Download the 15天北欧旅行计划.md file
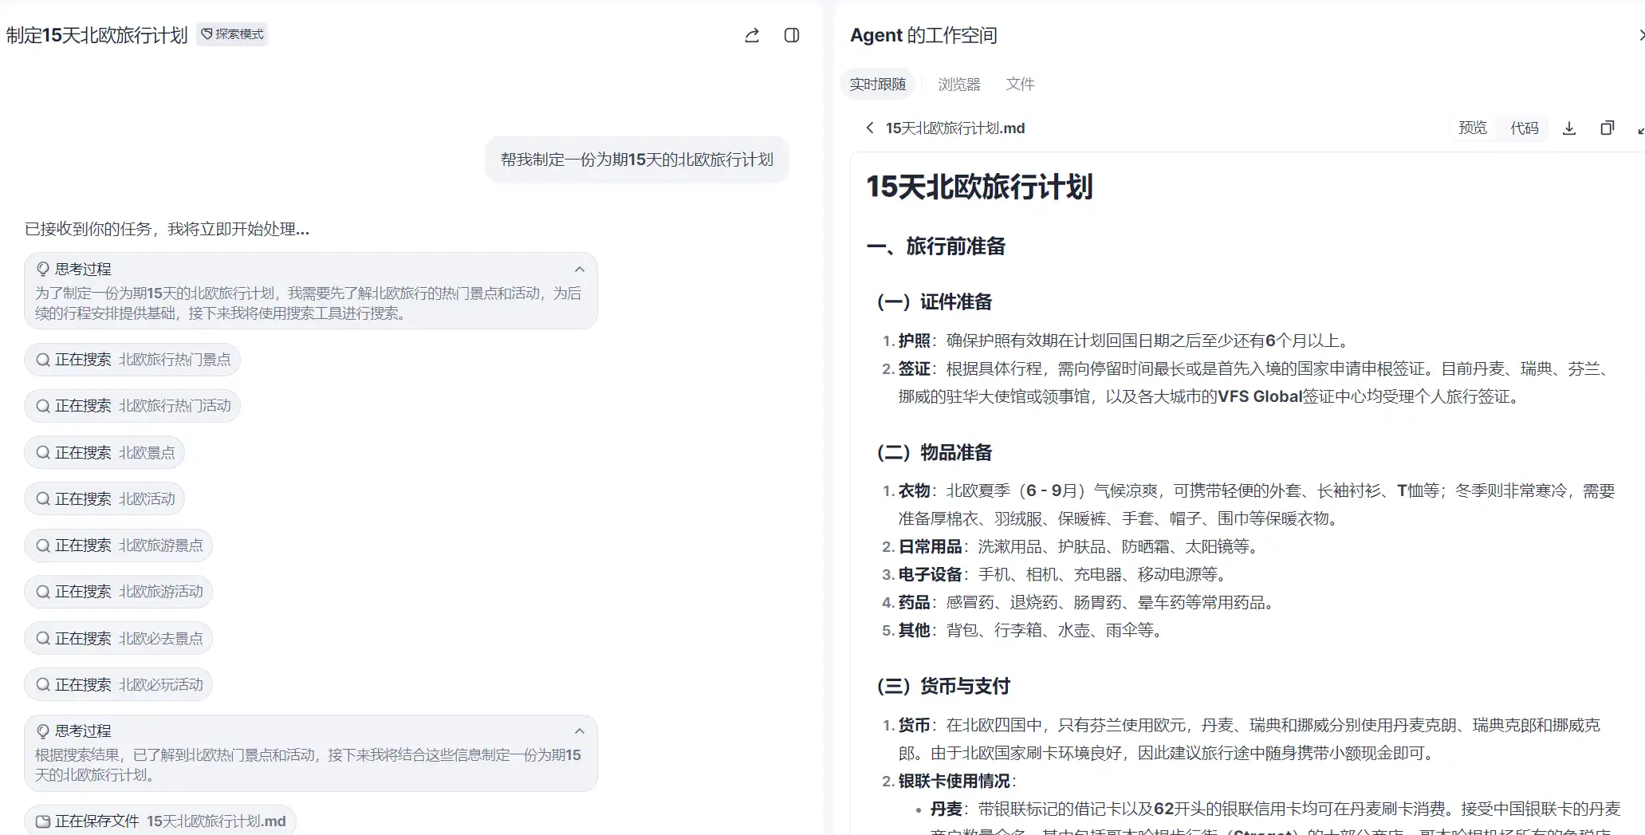The width and height of the screenshot is (1645, 835). coord(1568,128)
